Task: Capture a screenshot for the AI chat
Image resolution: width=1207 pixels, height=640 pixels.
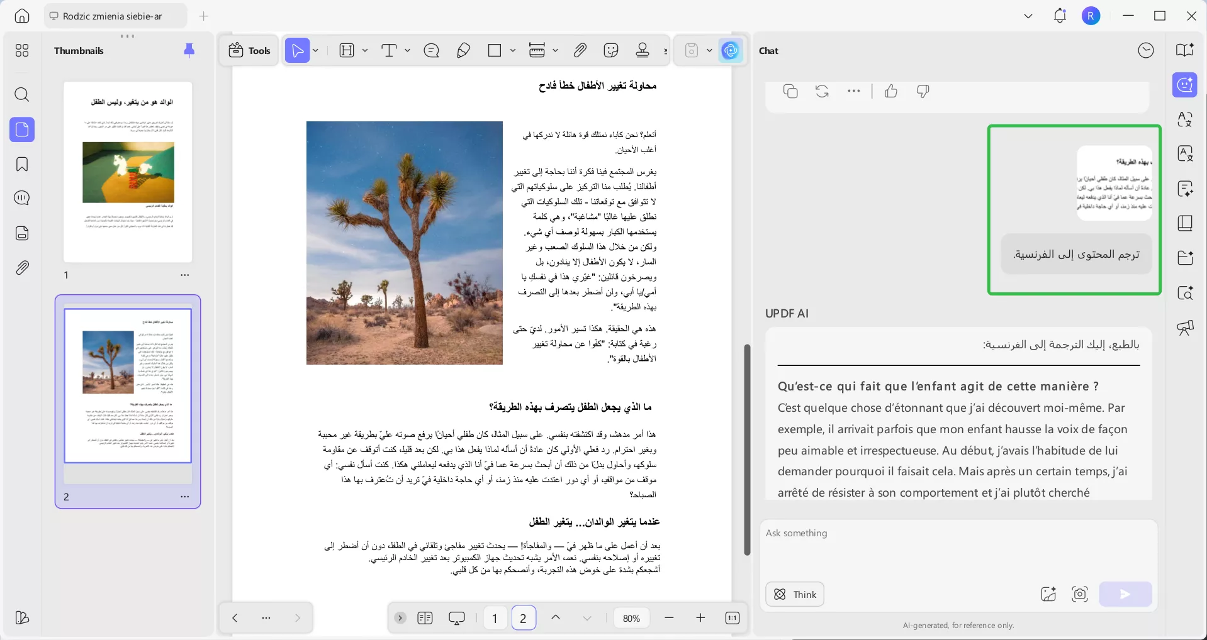Action: point(1080,593)
